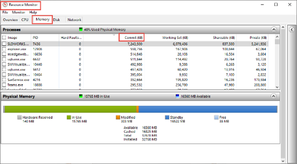
Task: Collapse the Processes section with chevron
Action: click(274, 29)
